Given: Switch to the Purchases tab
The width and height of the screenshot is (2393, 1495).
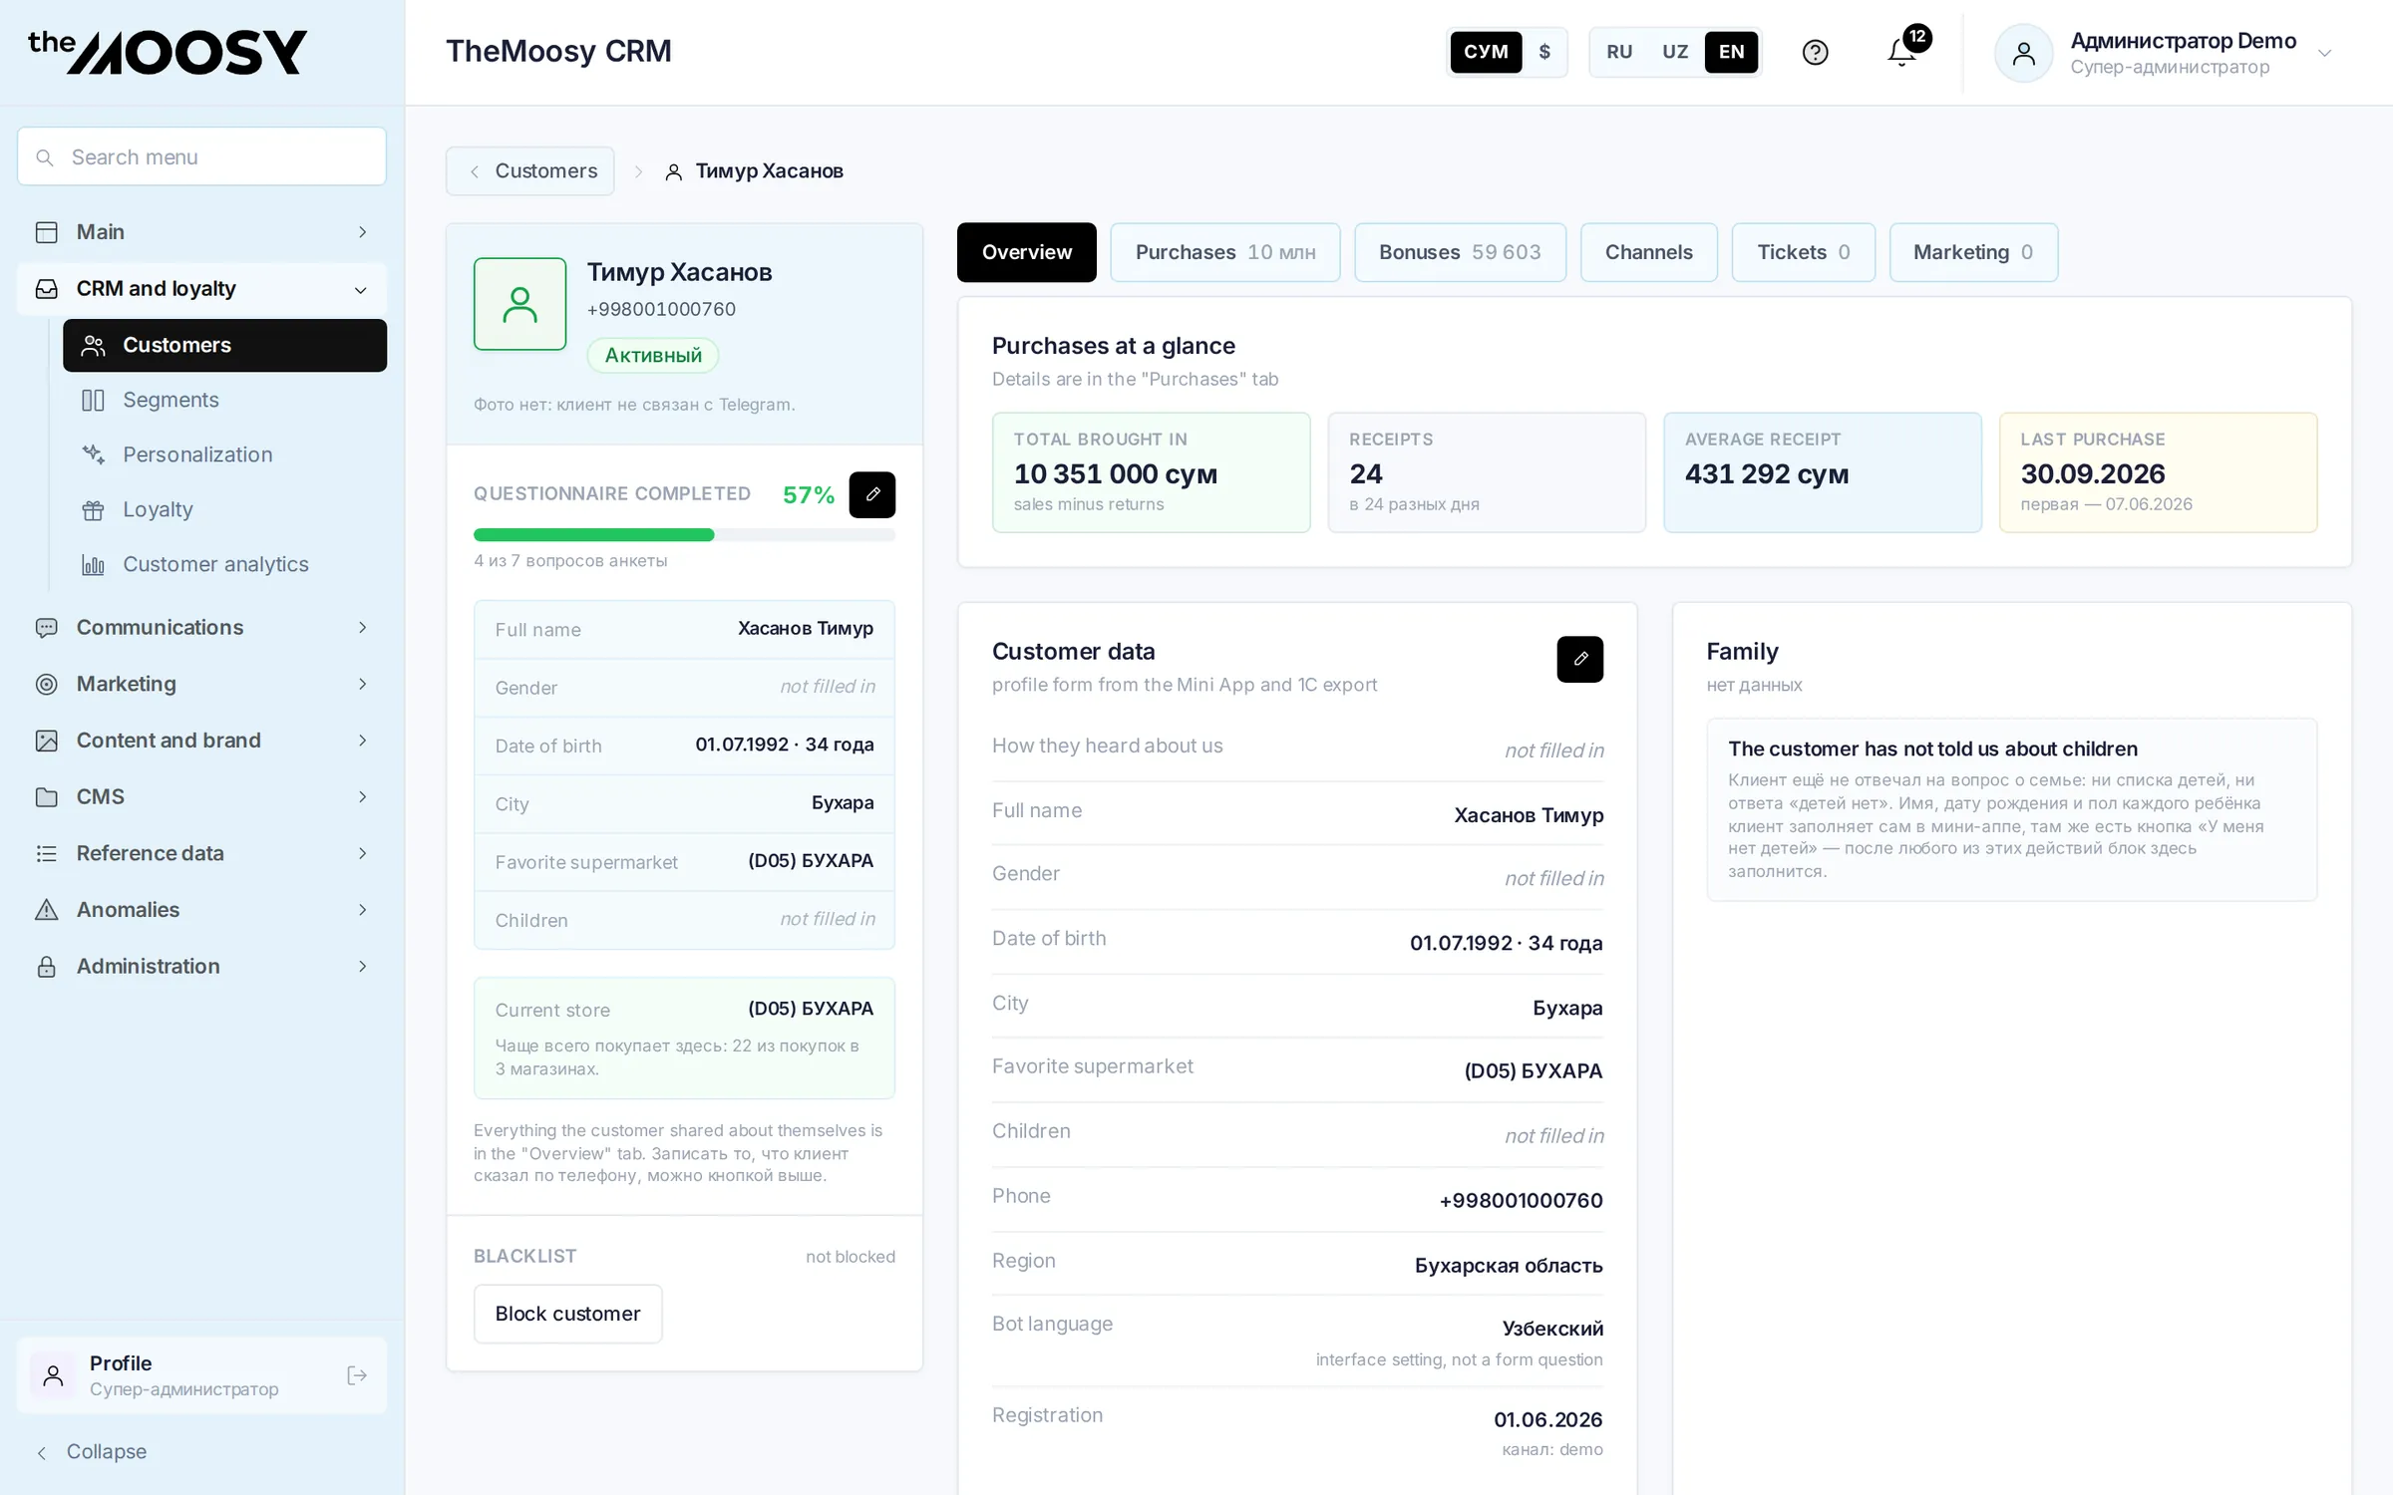Looking at the screenshot, I should pyautogui.click(x=1224, y=252).
